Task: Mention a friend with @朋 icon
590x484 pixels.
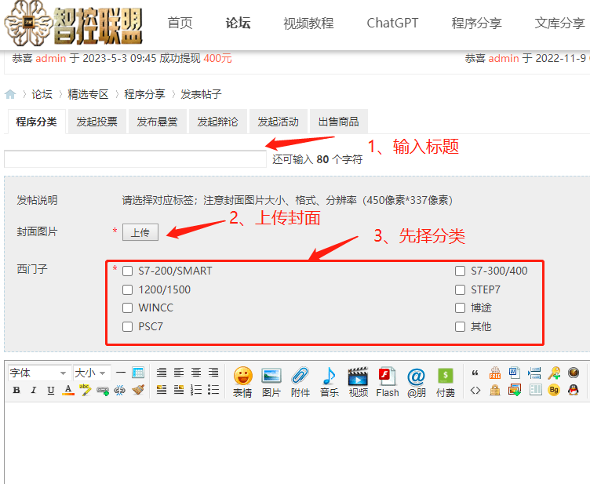Action: pyautogui.click(x=416, y=380)
